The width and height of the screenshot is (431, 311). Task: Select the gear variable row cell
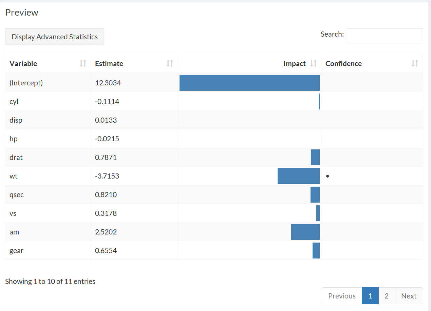(17, 250)
